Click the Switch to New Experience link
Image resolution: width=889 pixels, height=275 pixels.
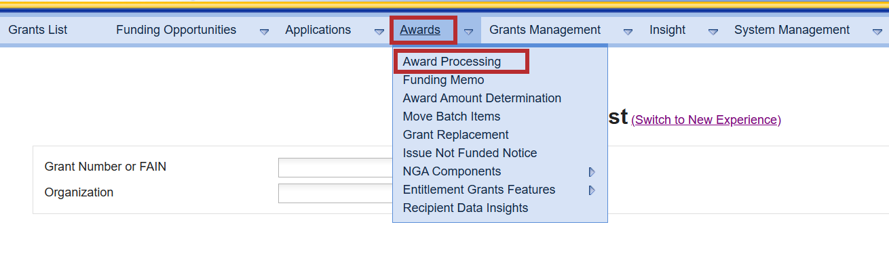(706, 120)
